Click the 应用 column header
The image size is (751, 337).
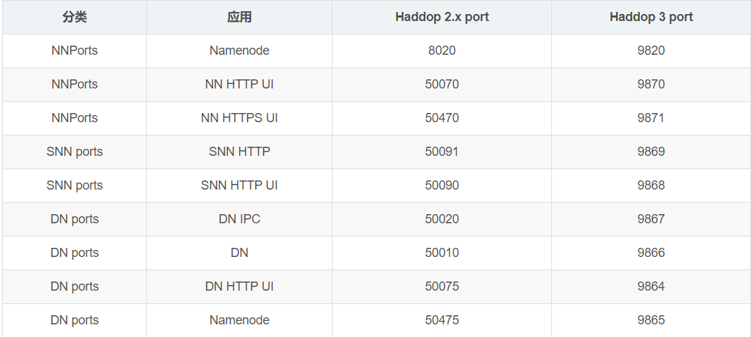click(240, 18)
